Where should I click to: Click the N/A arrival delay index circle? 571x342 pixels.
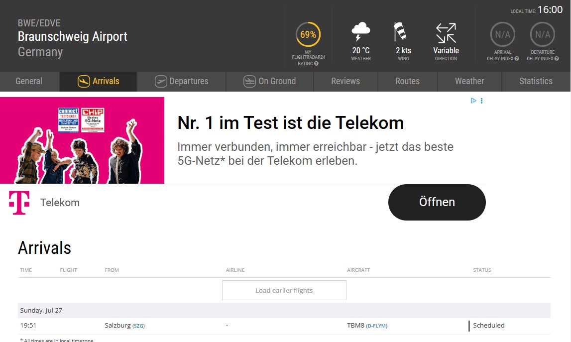[x=502, y=35]
